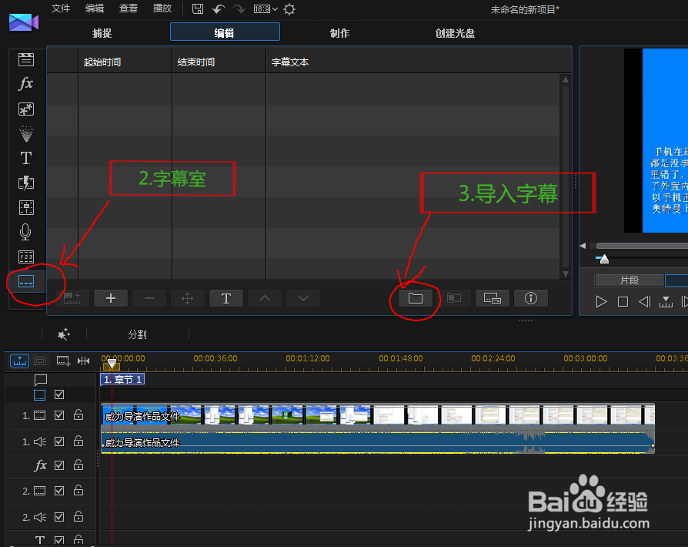This screenshot has height=547, width=688.
Task: Open the Media Room icon in sidebar
Action: pos(26,59)
